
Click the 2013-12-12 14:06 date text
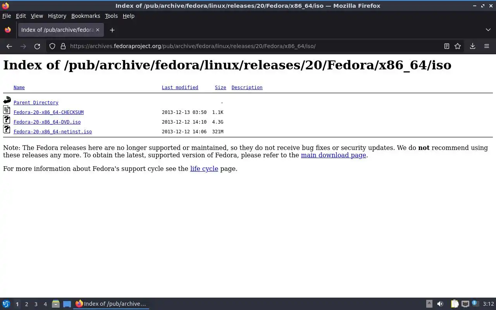click(x=184, y=132)
